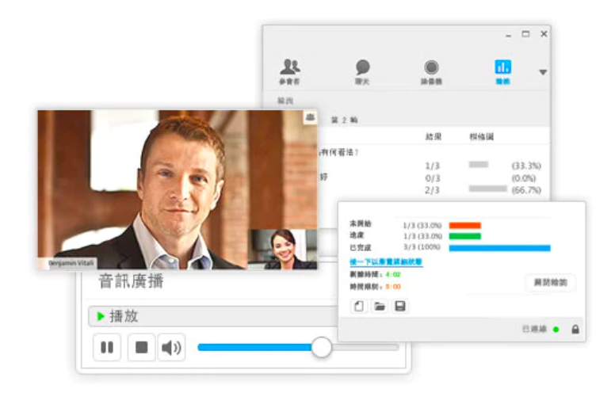The width and height of the screenshot is (615, 393).
Task: Maximize the polling window
Action: click(525, 34)
